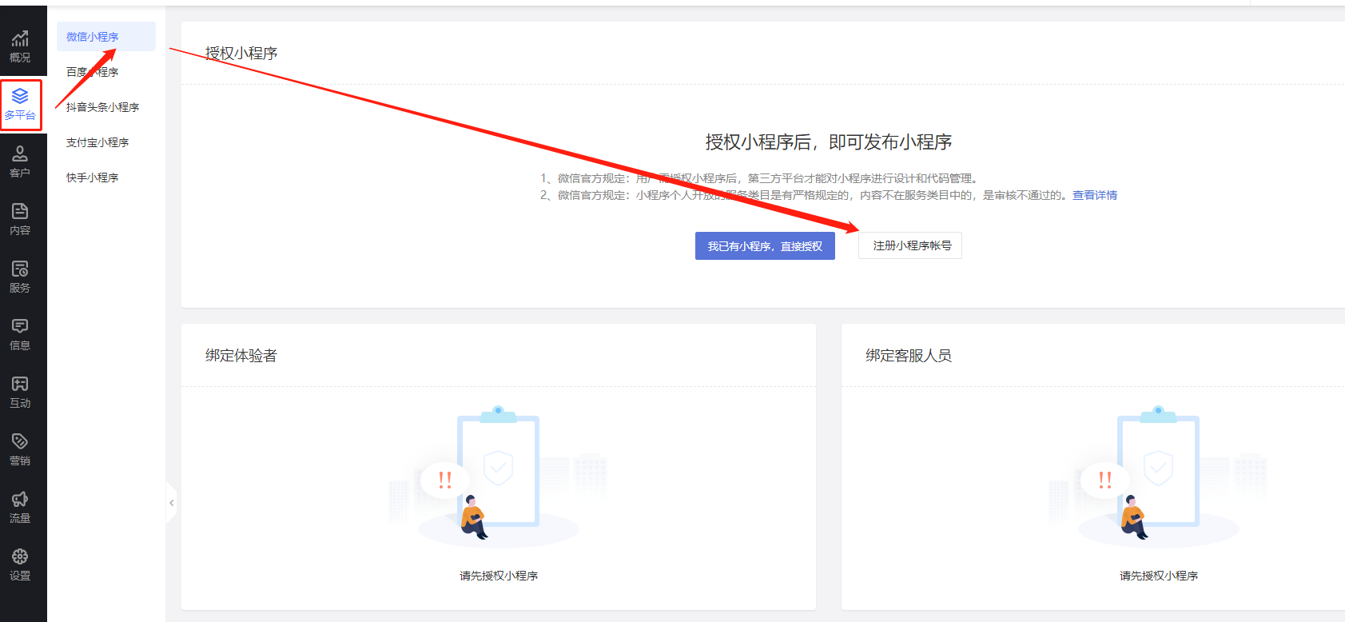Click the 我已有小程序，直接授权 button

[765, 246]
